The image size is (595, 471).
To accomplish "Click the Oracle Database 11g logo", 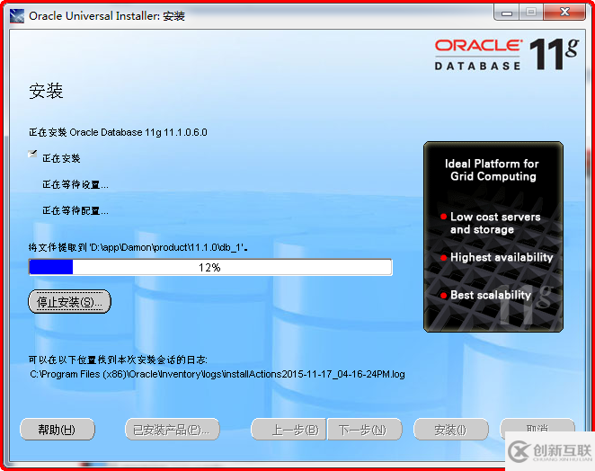I will (507, 54).
